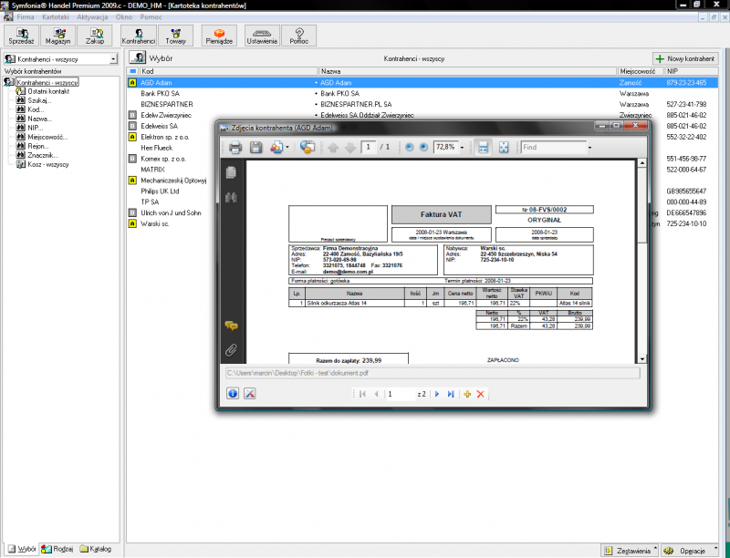
Task: Open the Zakup module
Action: click(95, 36)
